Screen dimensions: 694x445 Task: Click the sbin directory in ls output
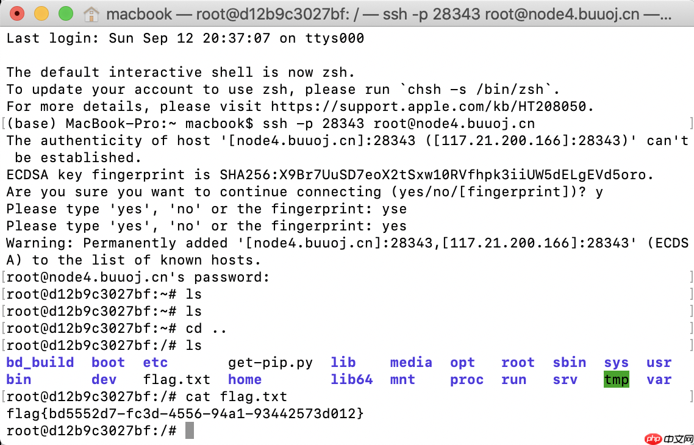(x=569, y=363)
